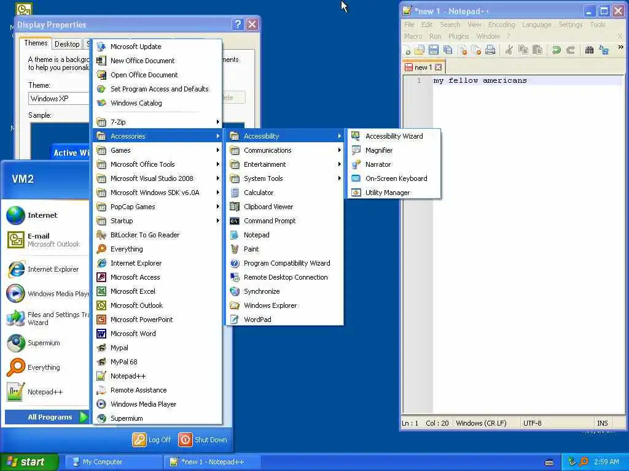Open Command Prompt from Accessories

point(284,221)
